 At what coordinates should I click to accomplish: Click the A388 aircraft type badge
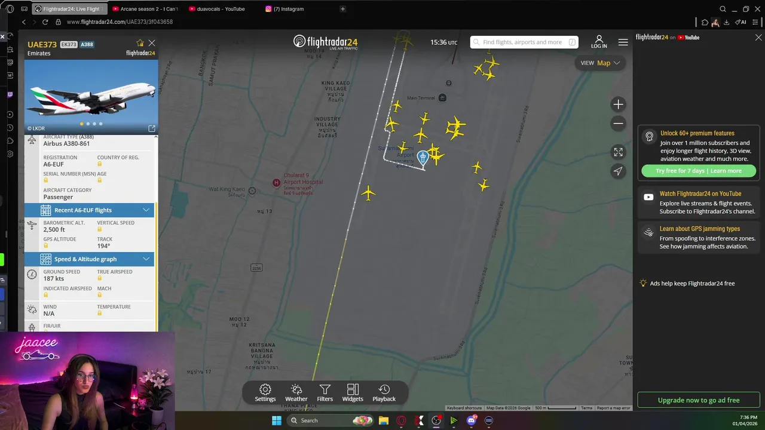point(87,45)
